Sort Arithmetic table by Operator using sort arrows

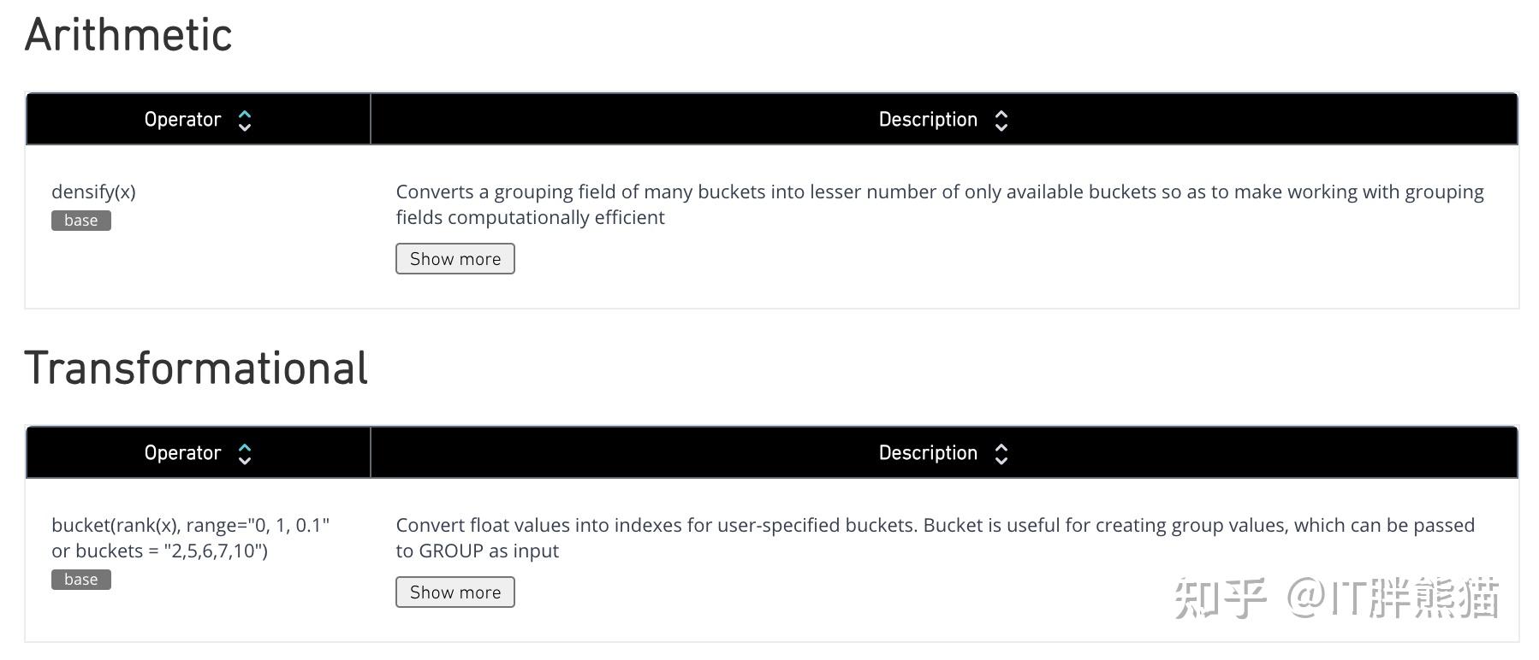pyautogui.click(x=245, y=121)
